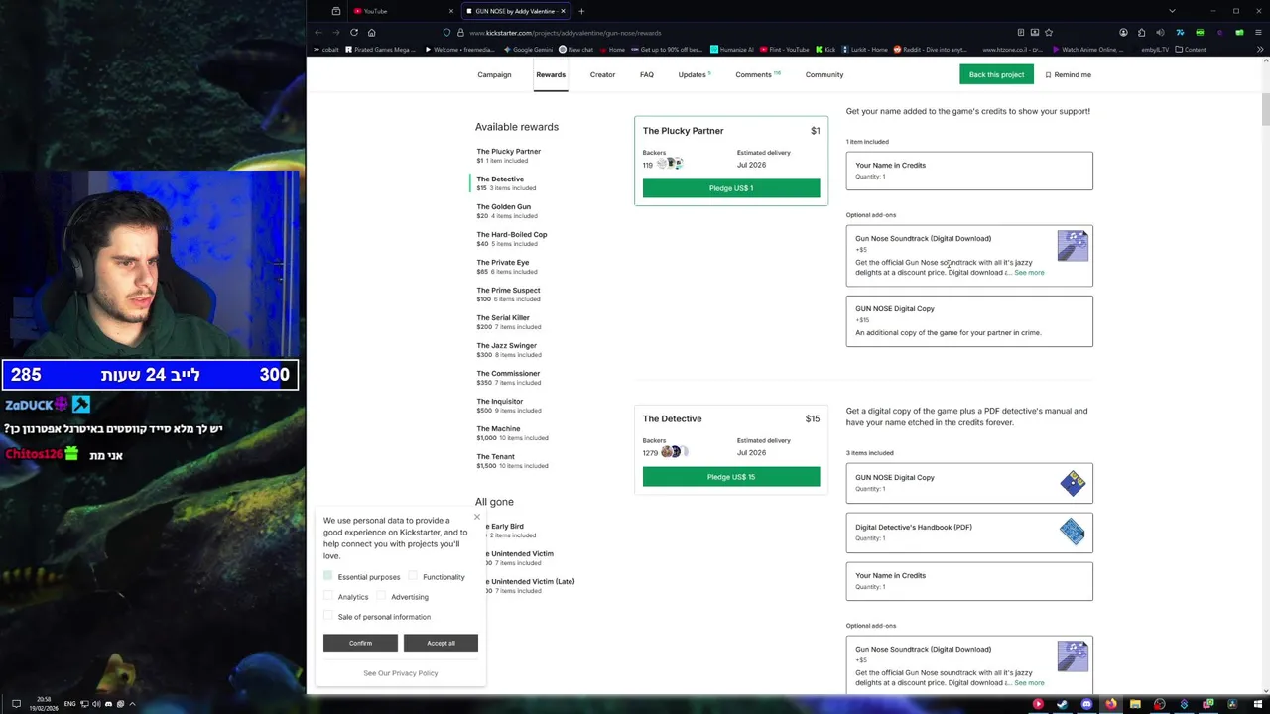The height and width of the screenshot is (714, 1270).
Task: Switch to the Campaign tab
Action: 494,74
